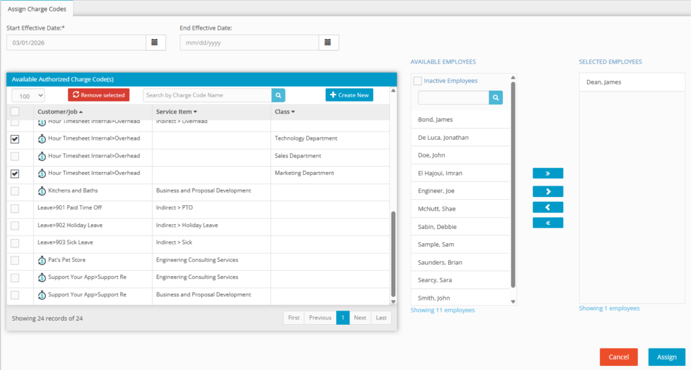Screen dimensions: 691x370
Task: Click the red Remove selected button
Action: (x=99, y=95)
